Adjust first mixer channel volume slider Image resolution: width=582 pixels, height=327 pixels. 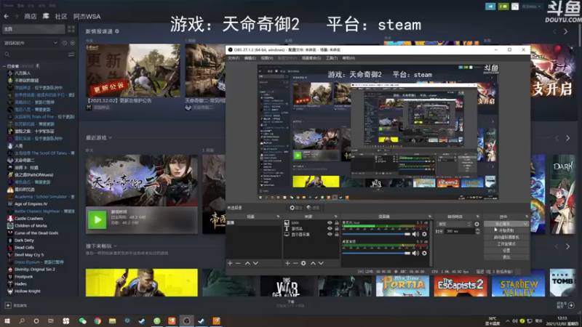[x=376, y=234]
